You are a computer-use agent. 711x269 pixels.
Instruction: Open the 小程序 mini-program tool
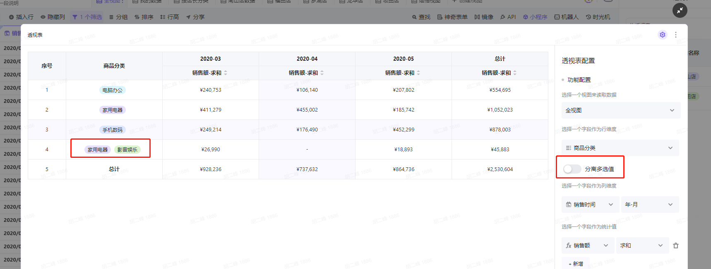(x=535, y=17)
